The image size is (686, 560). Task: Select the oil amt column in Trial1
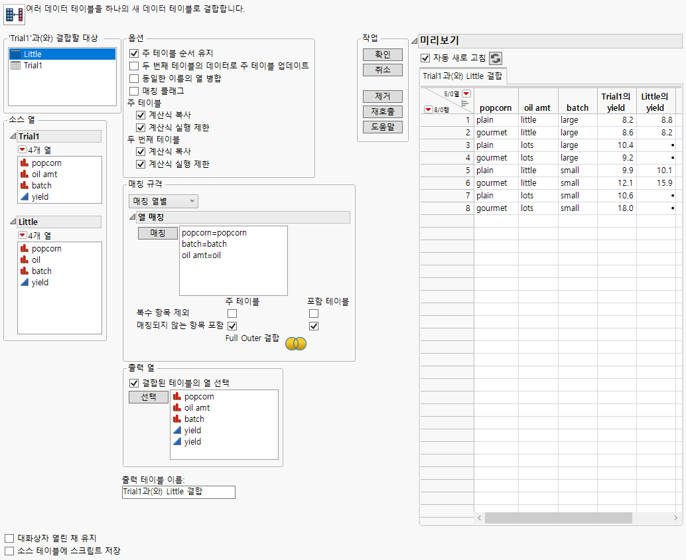point(44,175)
